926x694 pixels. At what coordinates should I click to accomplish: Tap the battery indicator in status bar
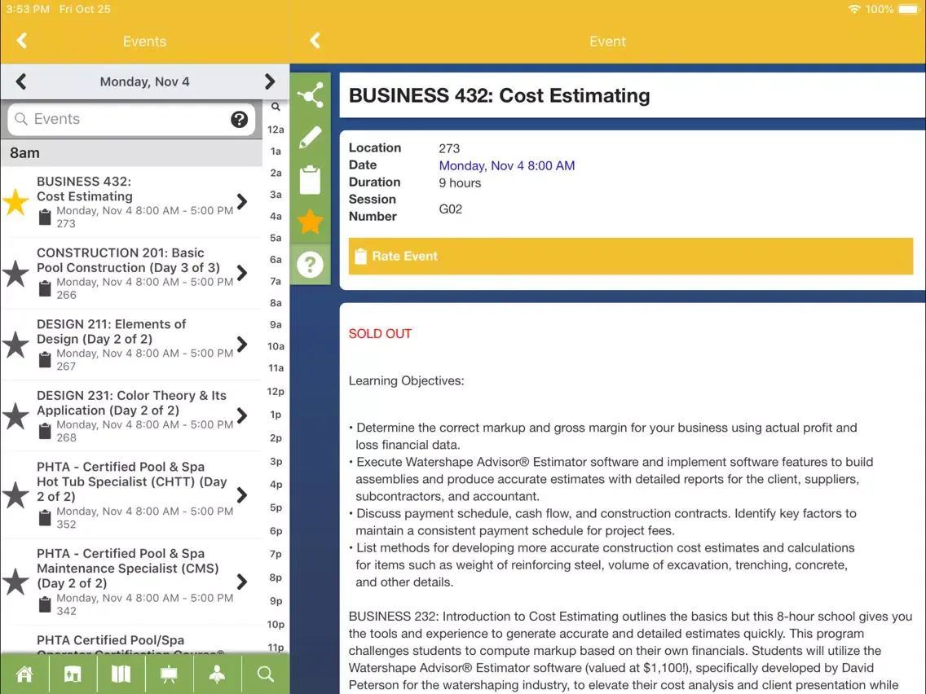point(908,10)
